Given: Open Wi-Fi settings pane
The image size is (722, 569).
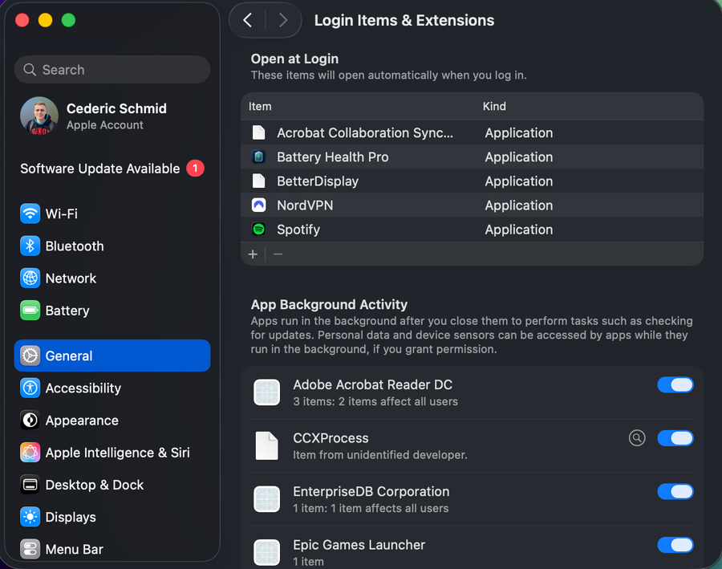Looking at the screenshot, I should [112, 213].
